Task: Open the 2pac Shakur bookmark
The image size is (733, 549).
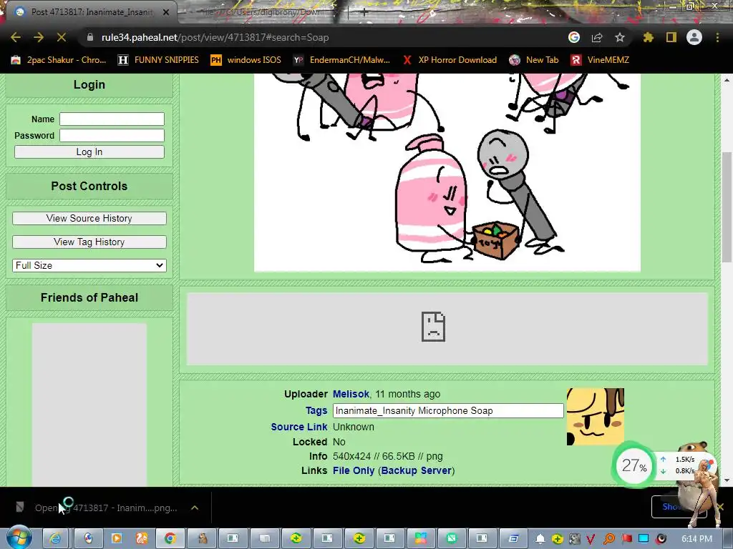Action: pyautogui.click(x=59, y=60)
